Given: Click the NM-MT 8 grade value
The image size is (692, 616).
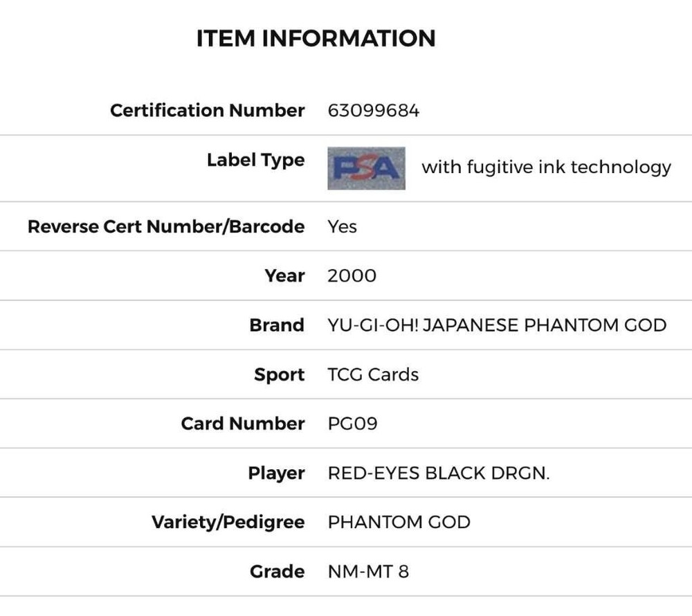Looking at the screenshot, I should pos(368,572).
